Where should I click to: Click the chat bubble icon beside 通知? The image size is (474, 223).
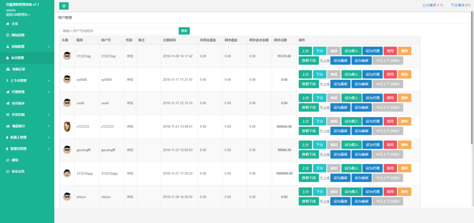7,160
